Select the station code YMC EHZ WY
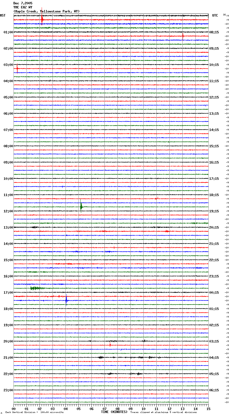Image resolution: width=230 pixels, height=416 pixels. click(x=23, y=7)
